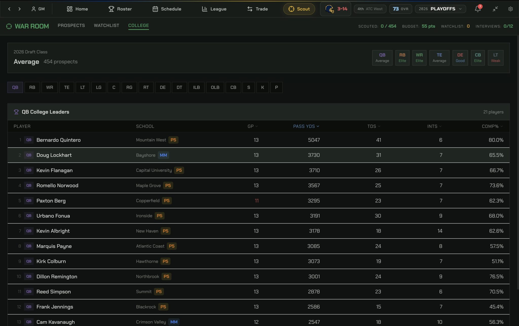Click the War Room crosshair icon
Image resolution: width=519 pixels, height=326 pixels.
9,26
